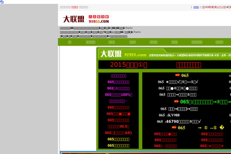Click the white row 065 :46790
The image size is (231, 154).
179,122
